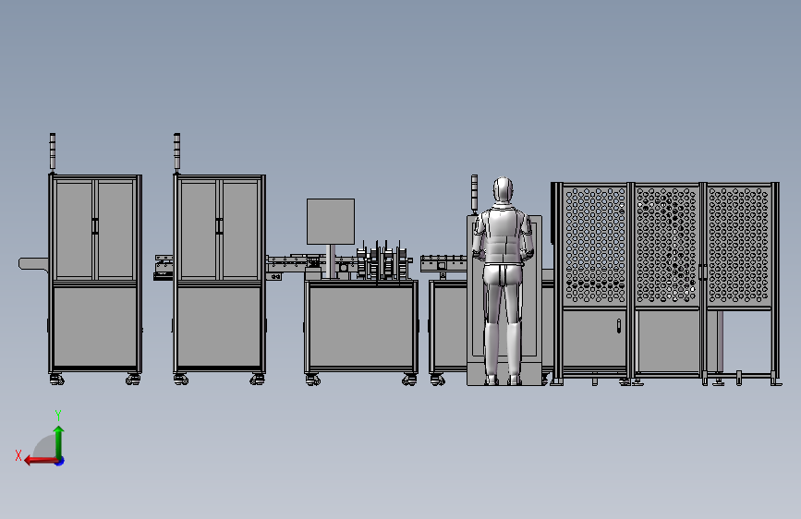The image size is (801, 519).
Task: Select the signal tower light atop the second cabinet
Action: tap(176, 151)
